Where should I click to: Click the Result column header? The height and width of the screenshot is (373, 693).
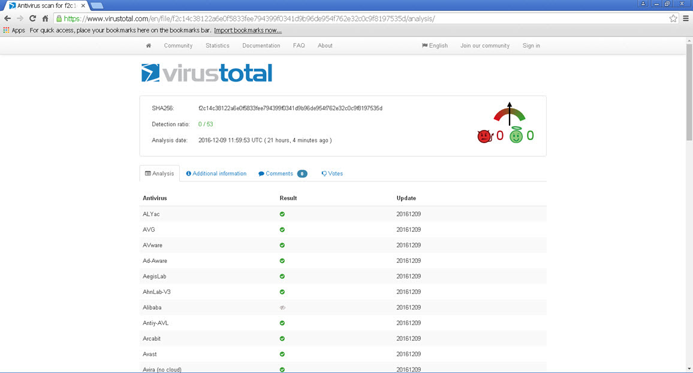tap(288, 198)
